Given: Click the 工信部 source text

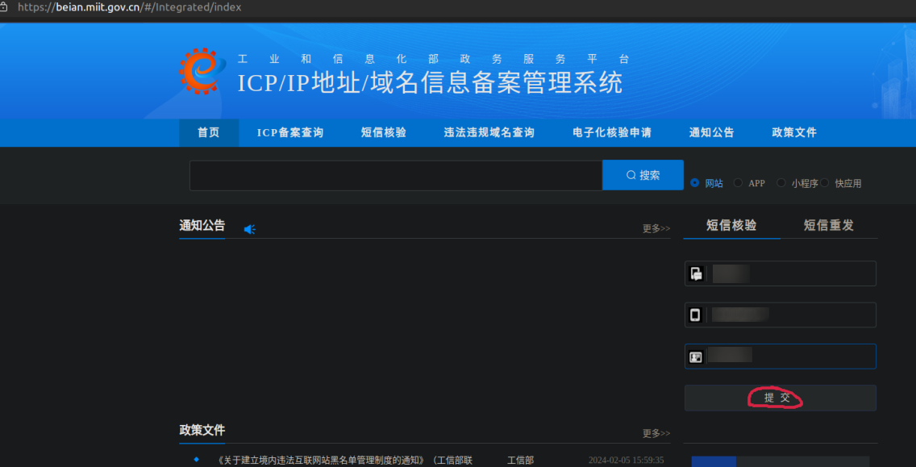Looking at the screenshot, I should point(521,461).
